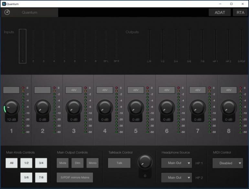Click the talkback level knob
Viewport: 249px width, 189px height.
[x=145, y=162]
